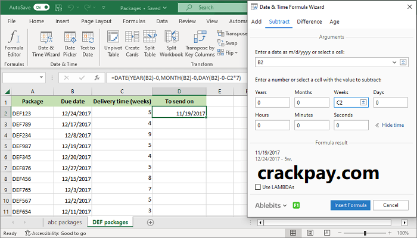Screen dimensions: 417x238
Task: Open the Date Picker tool
Action: [70, 44]
